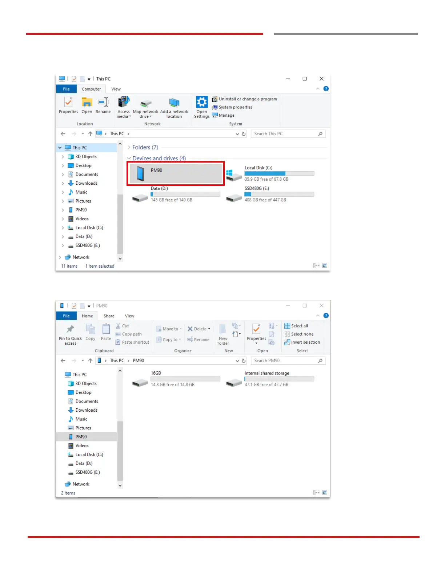Collapse Devices and drives (4) group
This screenshot has height=576, width=445.
point(129,159)
